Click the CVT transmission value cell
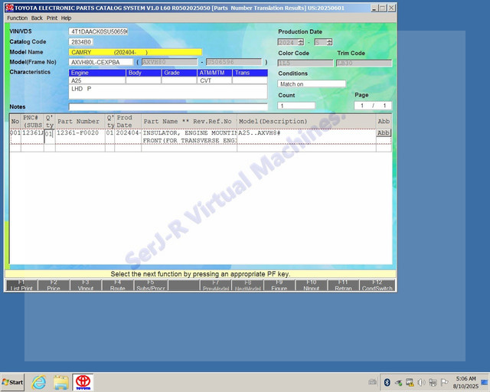This screenshot has width=490, height=392. 214,80
